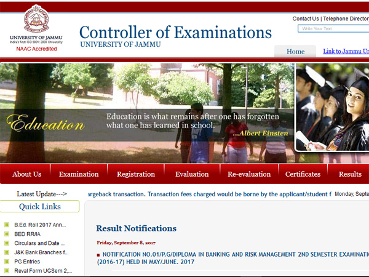Click the red bullet before the result notification
The height and width of the screenshot is (277, 369).
tap(98, 254)
